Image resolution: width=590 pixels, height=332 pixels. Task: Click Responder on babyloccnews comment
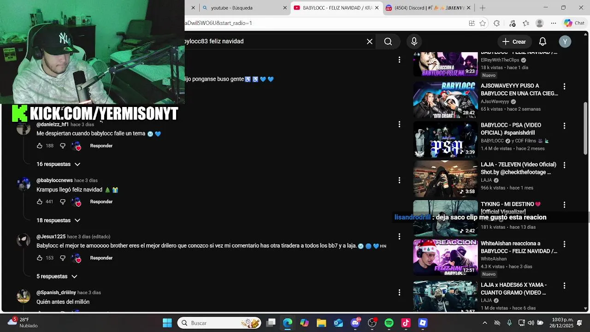click(101, 202)
